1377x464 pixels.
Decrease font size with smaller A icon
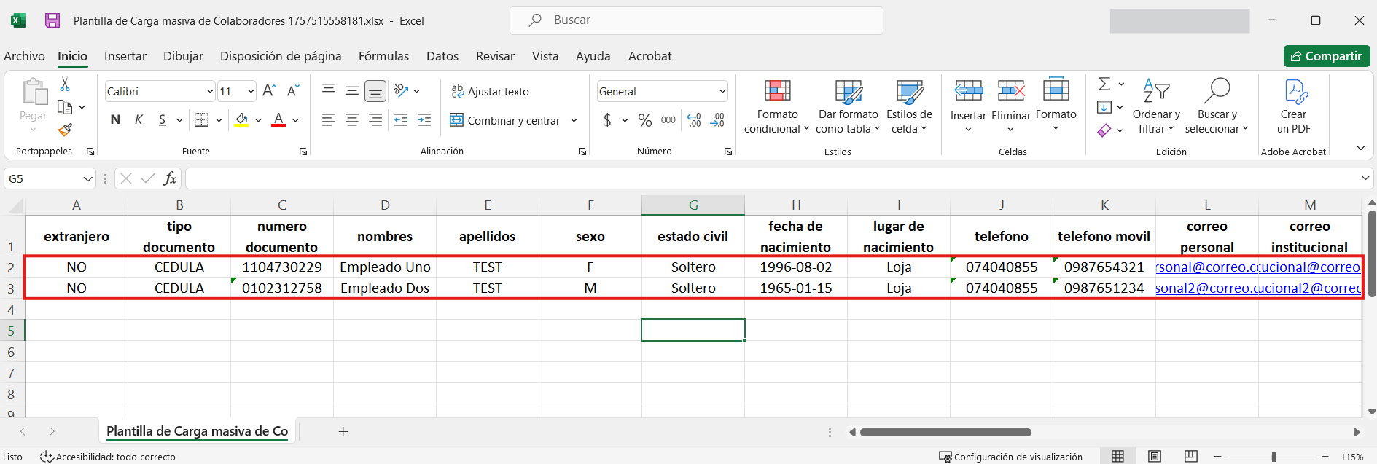293,91
